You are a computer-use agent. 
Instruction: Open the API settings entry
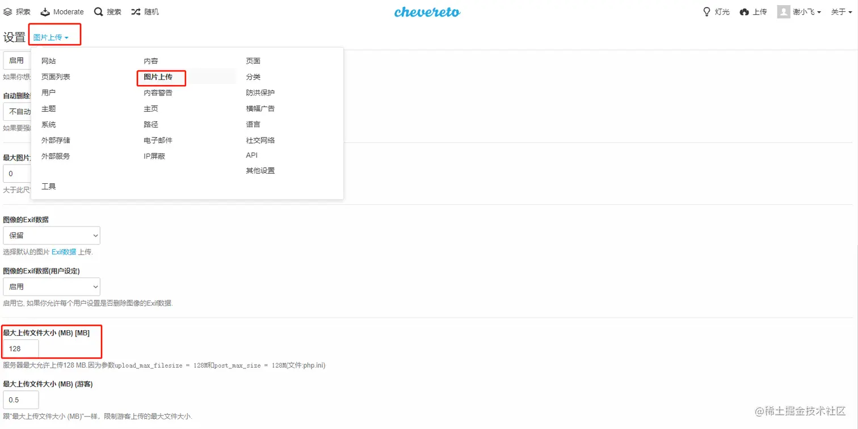pyautogui.click(x=251, y=155)
